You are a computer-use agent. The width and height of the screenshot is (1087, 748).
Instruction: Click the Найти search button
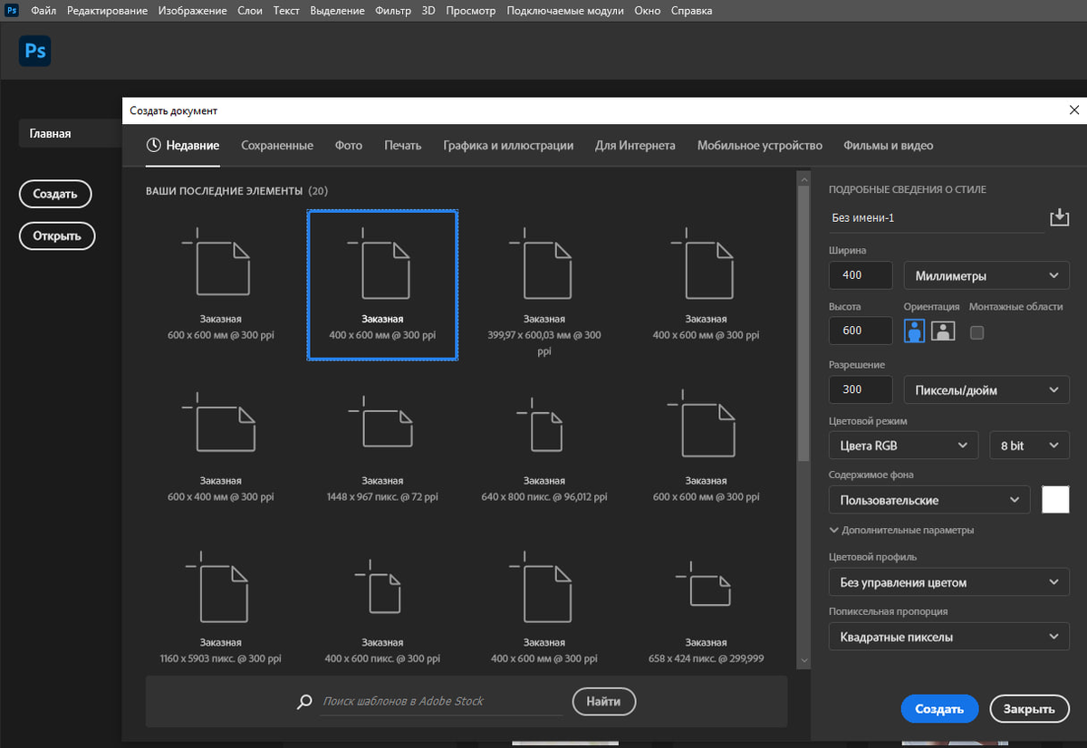[603, 701]
